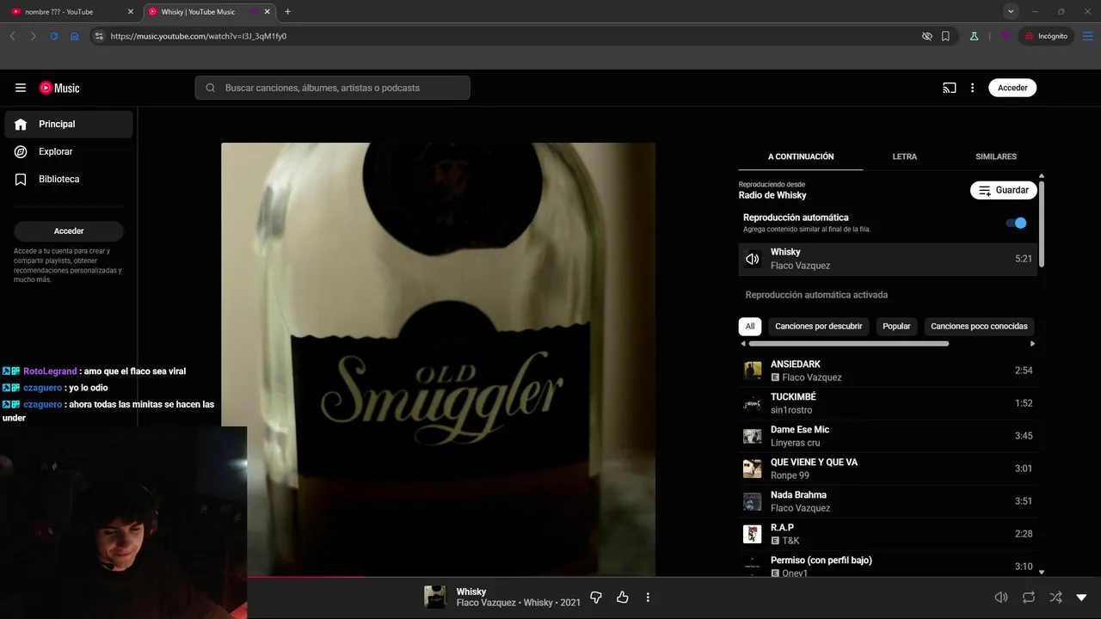Click Acceder button in the header
This screenshot has height=619, width=1101.
pos(1012,88)
